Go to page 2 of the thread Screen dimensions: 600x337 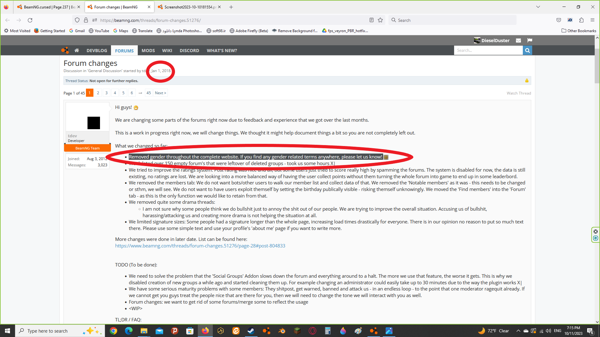pyautogui.click(x=98, y=93)
